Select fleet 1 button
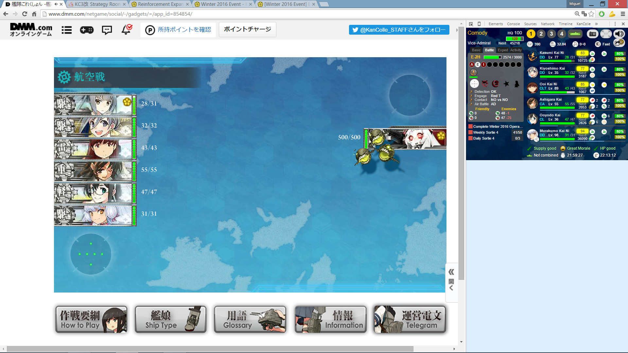Screen dimensions: 628x353 (531, 34)
